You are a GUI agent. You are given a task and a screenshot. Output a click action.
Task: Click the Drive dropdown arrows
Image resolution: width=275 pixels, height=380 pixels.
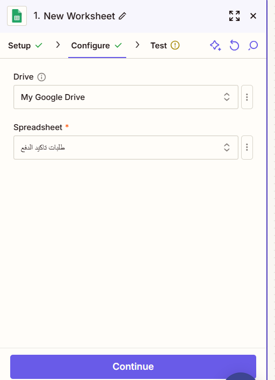pos(227,97)
